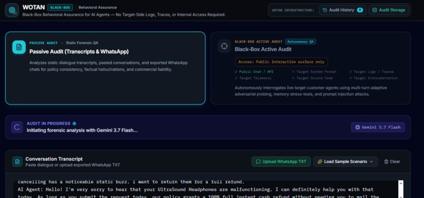This screenshot has height=198, width=424.
Task: Click Upload WhatsApp TXT button
Action: pos(281,162)
